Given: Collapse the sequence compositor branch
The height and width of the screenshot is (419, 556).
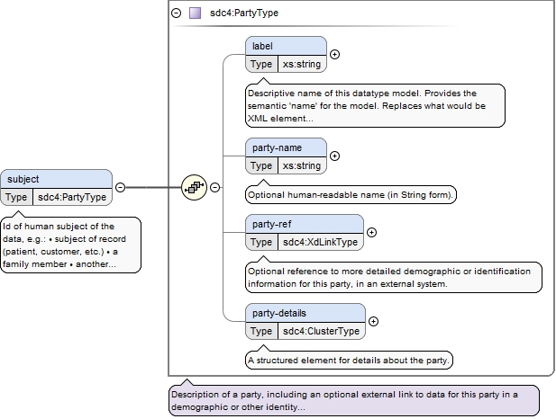Looking at the screenshot, I should coord(214,187).
